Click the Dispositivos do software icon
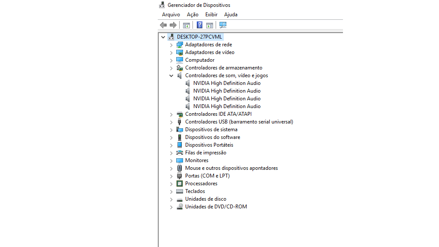Screen dimensions: 439x247 coord(180,137)
